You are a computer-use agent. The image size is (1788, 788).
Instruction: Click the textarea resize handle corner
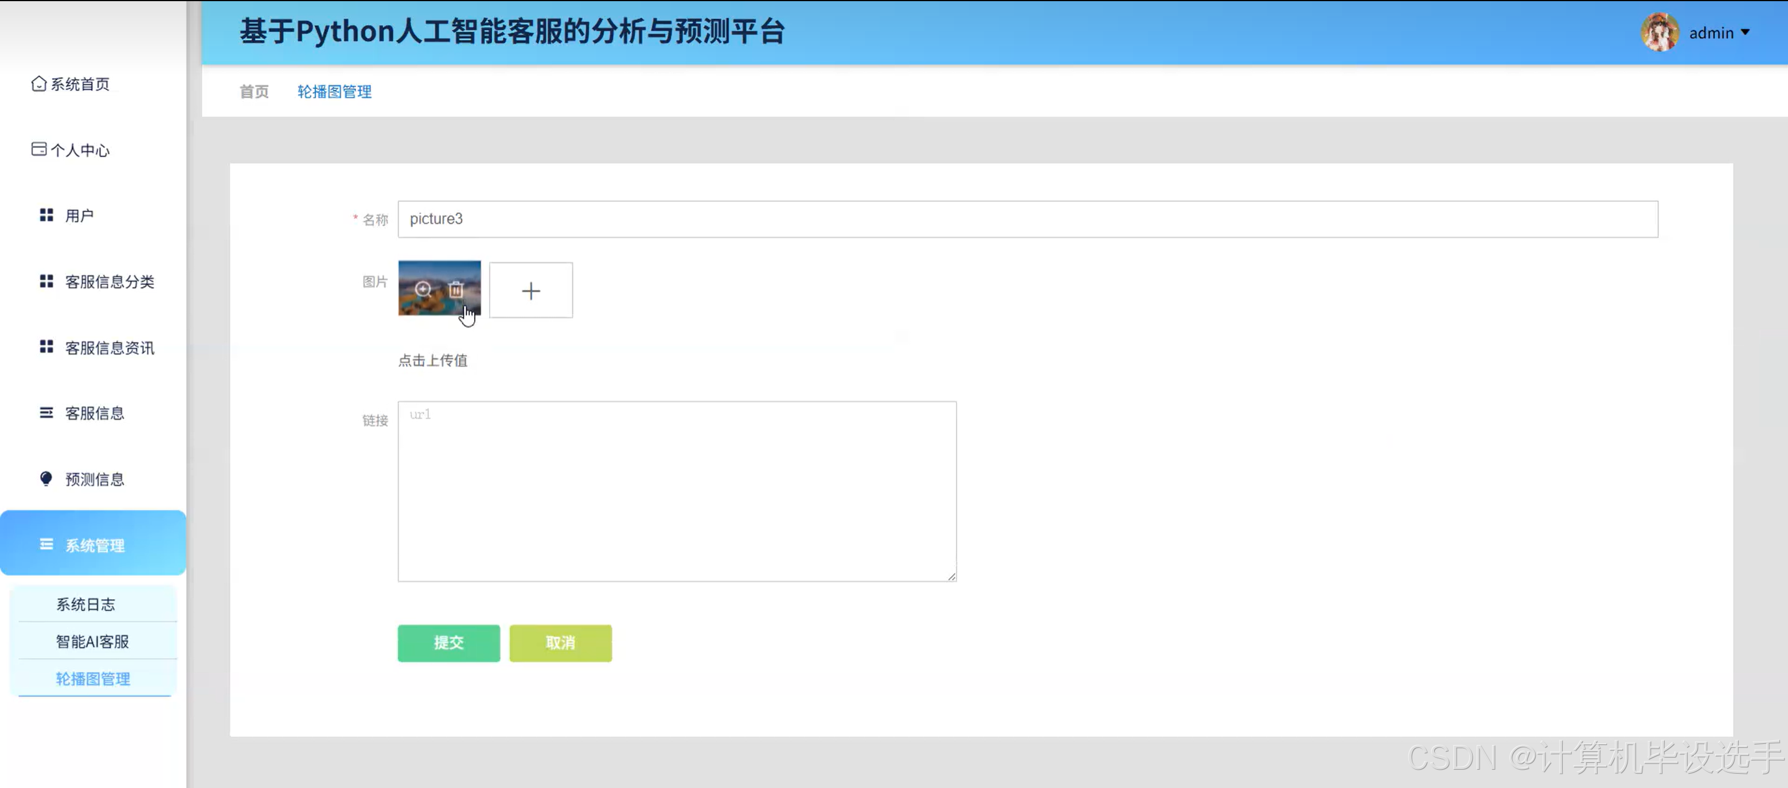(951, 576)
